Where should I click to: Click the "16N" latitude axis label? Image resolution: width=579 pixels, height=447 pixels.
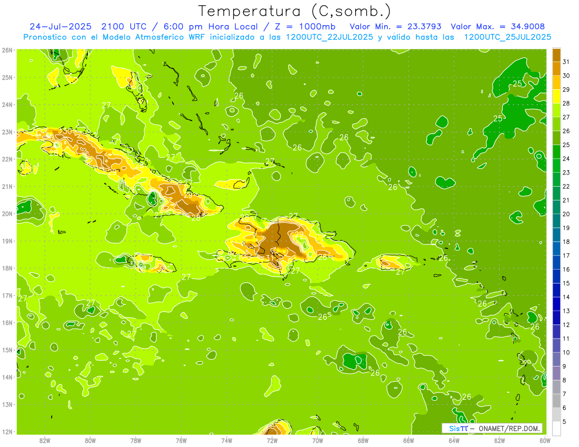[7, 323]
